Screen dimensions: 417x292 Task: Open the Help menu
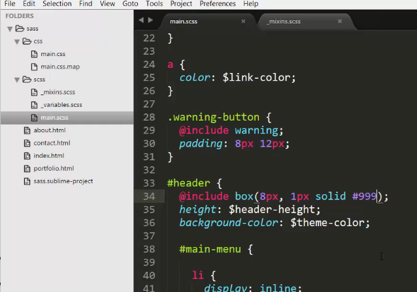pyautogui.click(x=251, y=4)
